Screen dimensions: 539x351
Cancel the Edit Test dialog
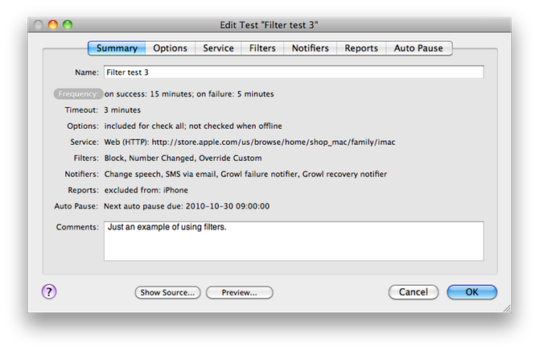tap(414, 292)
